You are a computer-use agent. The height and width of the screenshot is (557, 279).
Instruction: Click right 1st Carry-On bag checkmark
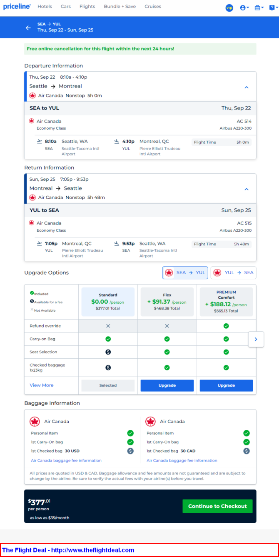click(247, 442)
